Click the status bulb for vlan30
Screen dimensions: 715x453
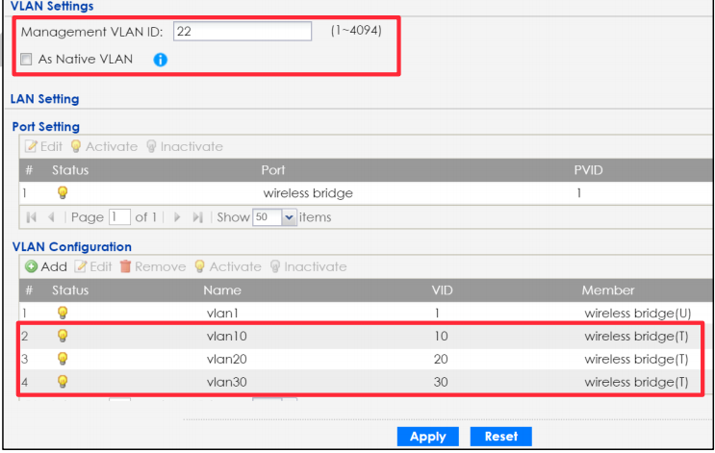click(63, 382)
